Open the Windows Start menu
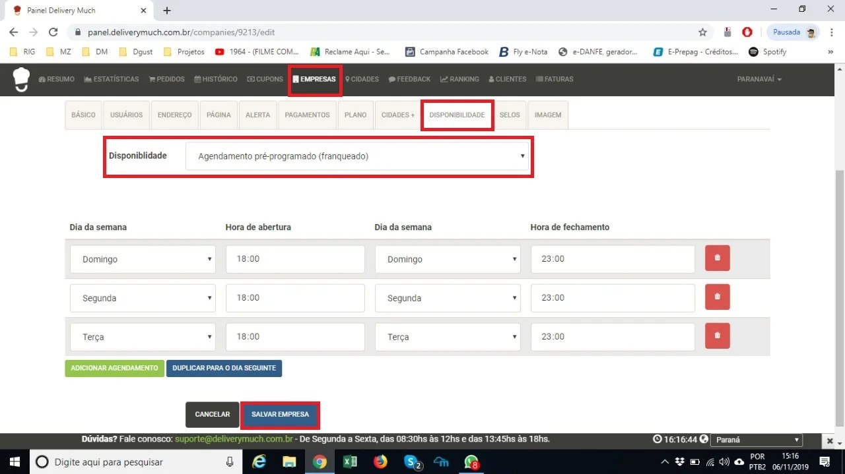This screenshot has width=845, height=474. tap(15, 461)
